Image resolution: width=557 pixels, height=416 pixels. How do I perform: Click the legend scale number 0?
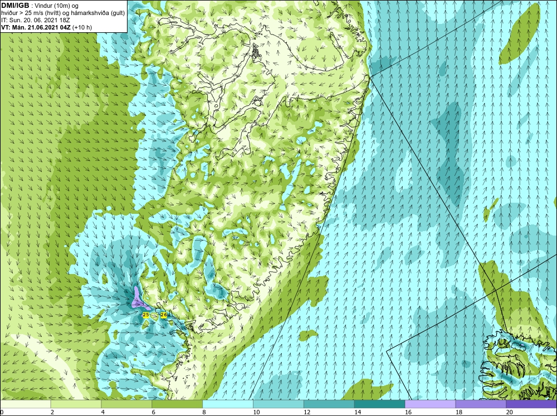(x=2, y=412)
